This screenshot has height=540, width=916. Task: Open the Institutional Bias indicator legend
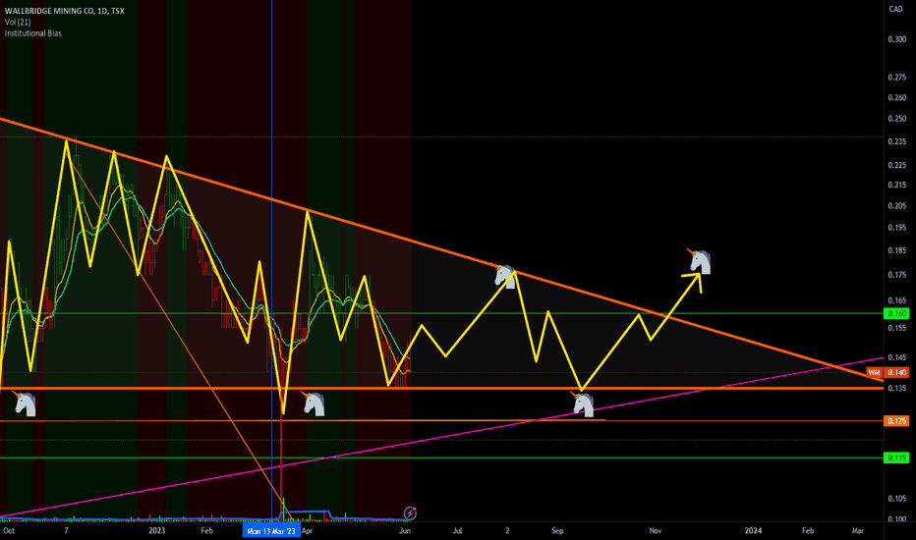[32, 33]
